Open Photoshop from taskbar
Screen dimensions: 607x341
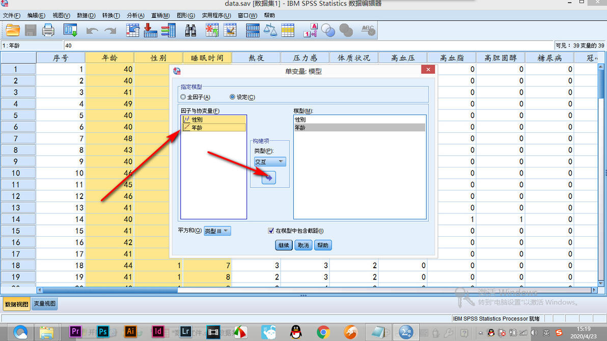102,332
